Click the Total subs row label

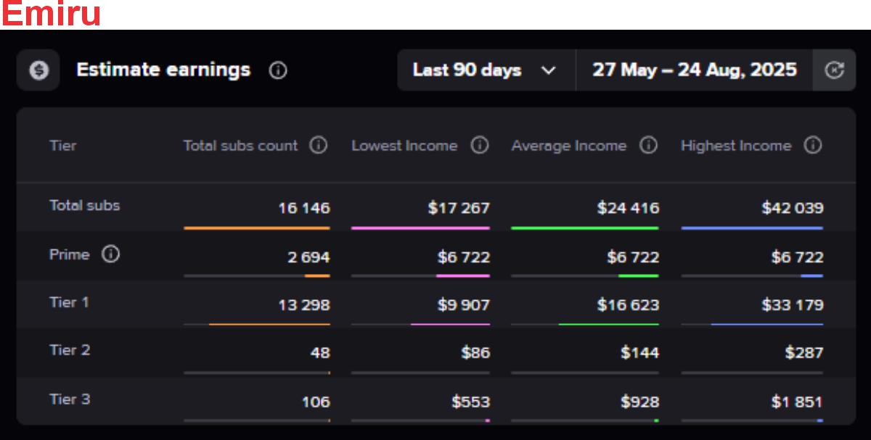(x=84, y=205)
